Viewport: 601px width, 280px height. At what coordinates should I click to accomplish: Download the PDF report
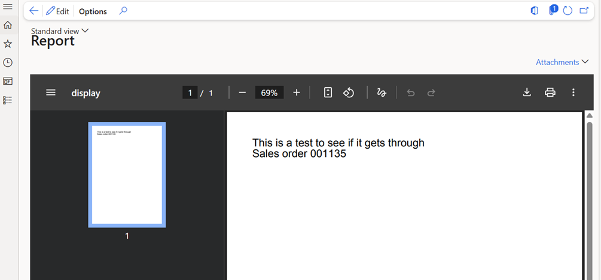pos(527,92)
